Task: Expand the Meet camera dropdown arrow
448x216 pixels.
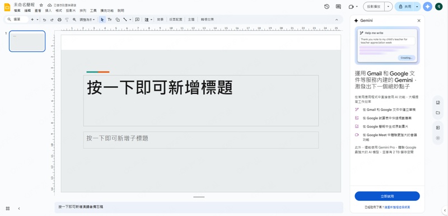Action: coord(357,7)
